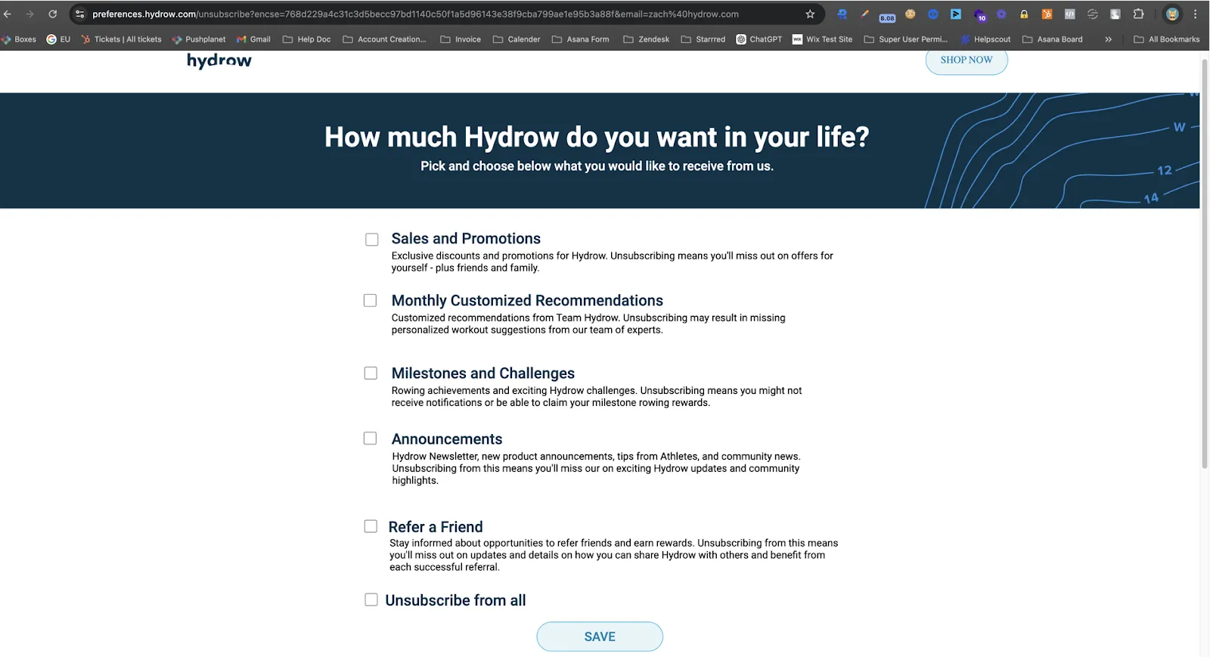This screenshot has height=657, width=1210.
Task: Click the SHOP NOW button
Action: (966, 60)
